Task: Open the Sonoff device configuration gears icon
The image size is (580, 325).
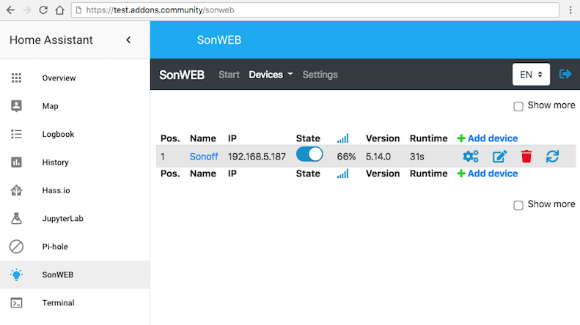Action: click(x=471, y=156)
